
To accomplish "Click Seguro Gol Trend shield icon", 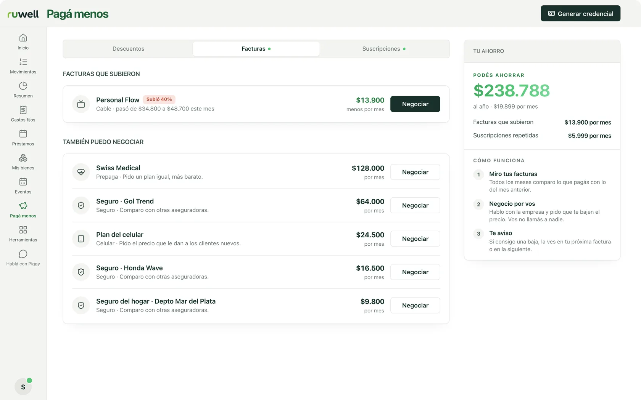I will [81, 205].
